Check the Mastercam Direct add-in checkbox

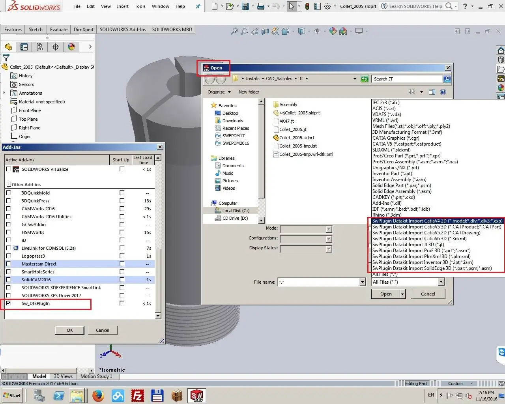[8, 264]
